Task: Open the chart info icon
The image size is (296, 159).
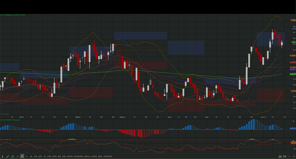Action: coord(2,156)
